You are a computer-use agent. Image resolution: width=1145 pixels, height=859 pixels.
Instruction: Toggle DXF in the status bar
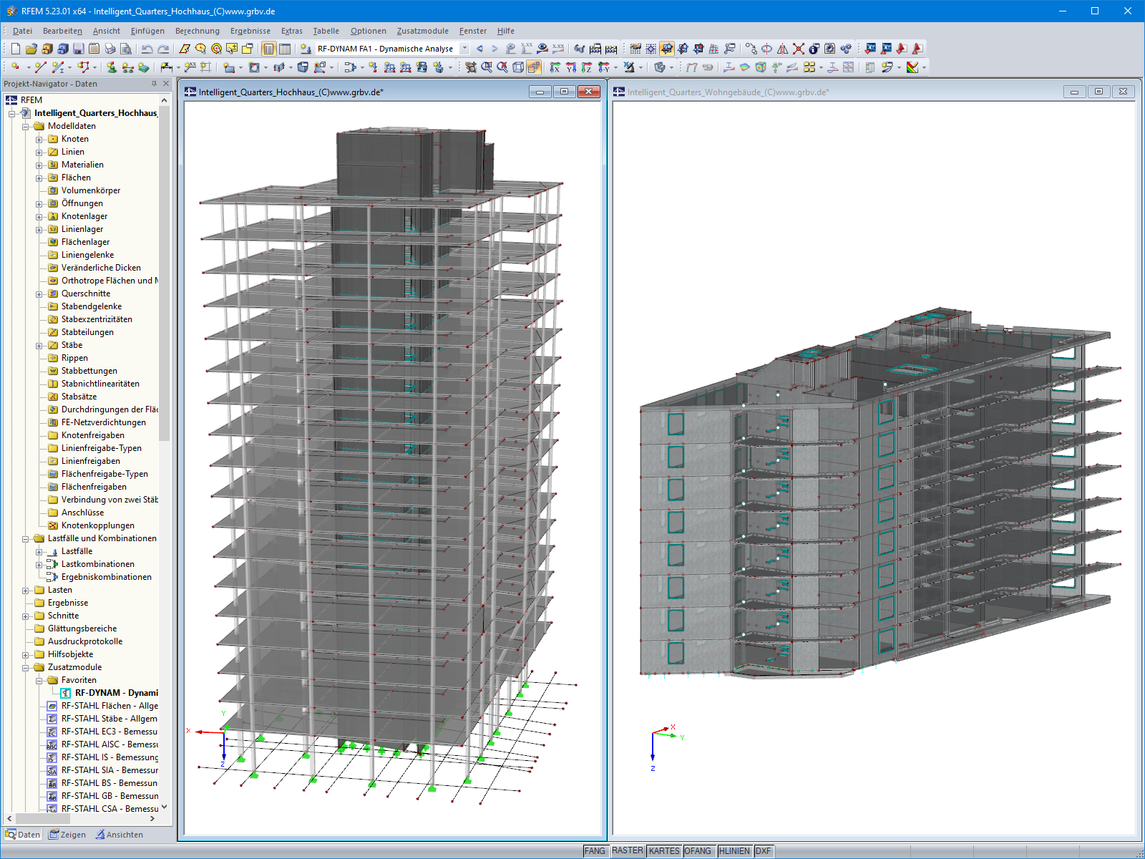pyautogui.click(x=764, y=851)
